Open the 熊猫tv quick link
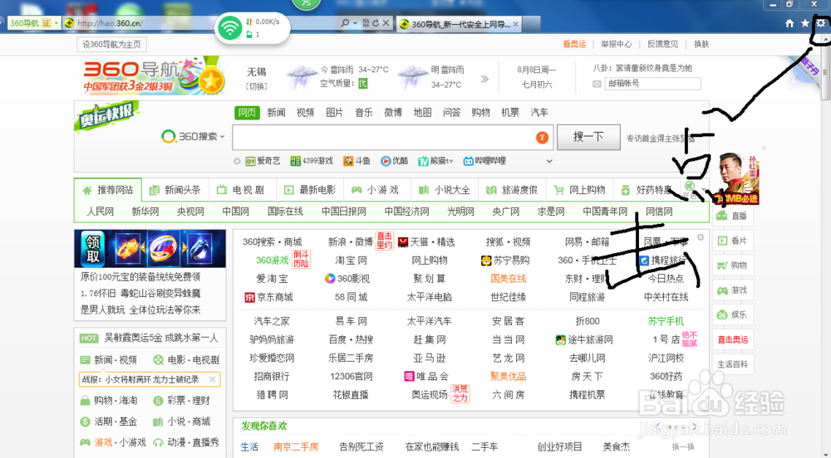Screen dimensions: 831x458 tap(435, 161)
